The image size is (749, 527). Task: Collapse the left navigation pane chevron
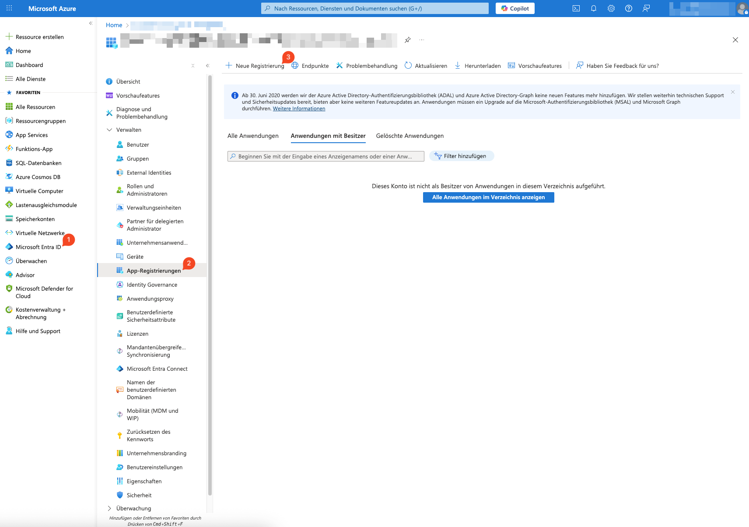pyautogui.click(x=208, y=65)
